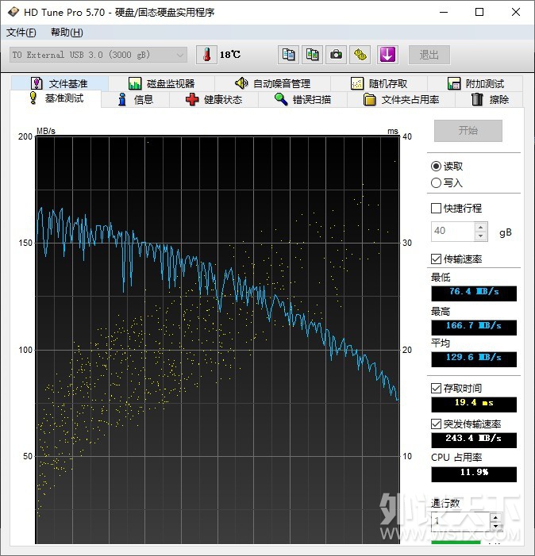
Task: Toggle the 存取时间 checkbox
Action: 436,388
